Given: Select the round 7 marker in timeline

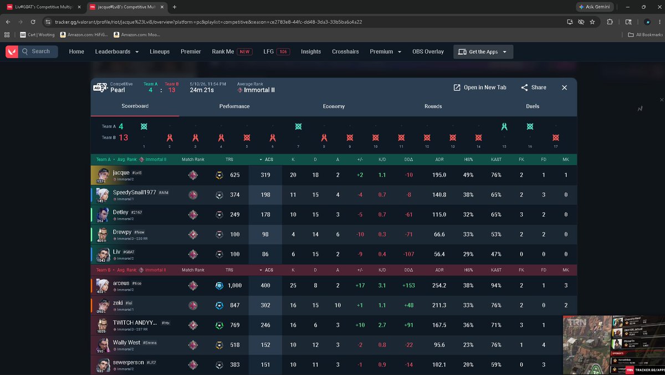Looking at the screenshot, I should point(298,127).
